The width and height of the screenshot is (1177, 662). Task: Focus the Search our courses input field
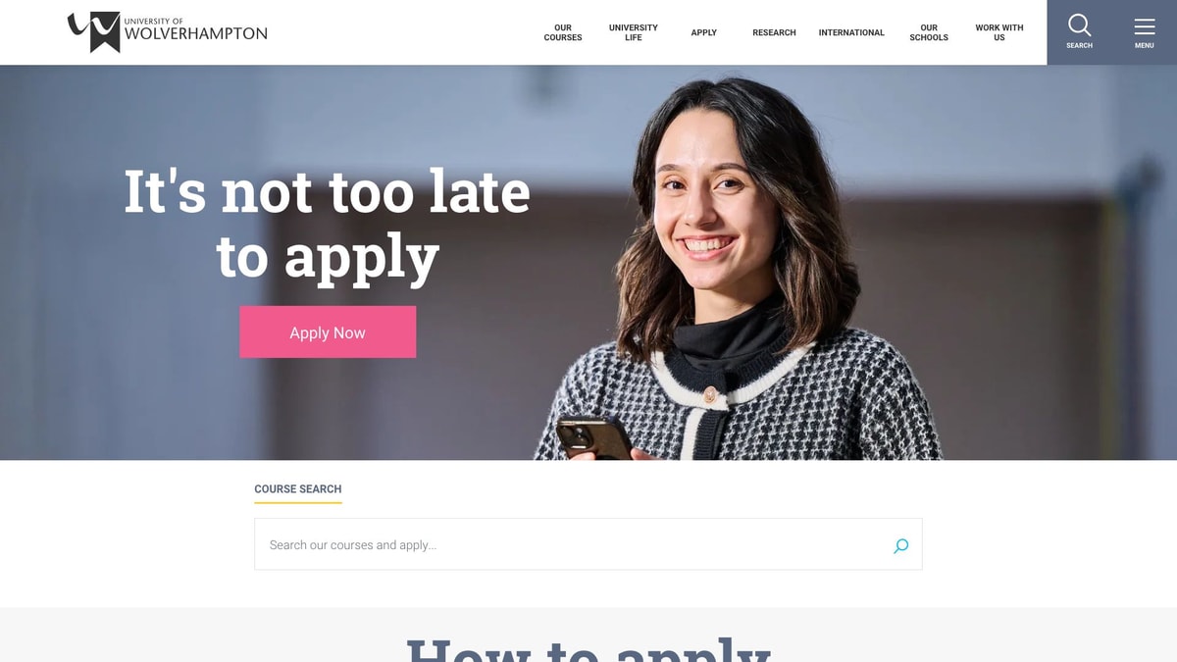coord(588,544)
